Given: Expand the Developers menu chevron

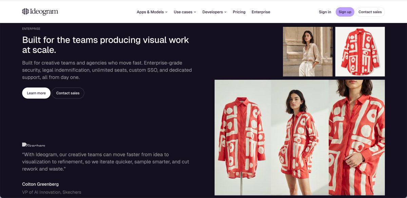Looking at the screenshot, I should (x=225, y=12).
